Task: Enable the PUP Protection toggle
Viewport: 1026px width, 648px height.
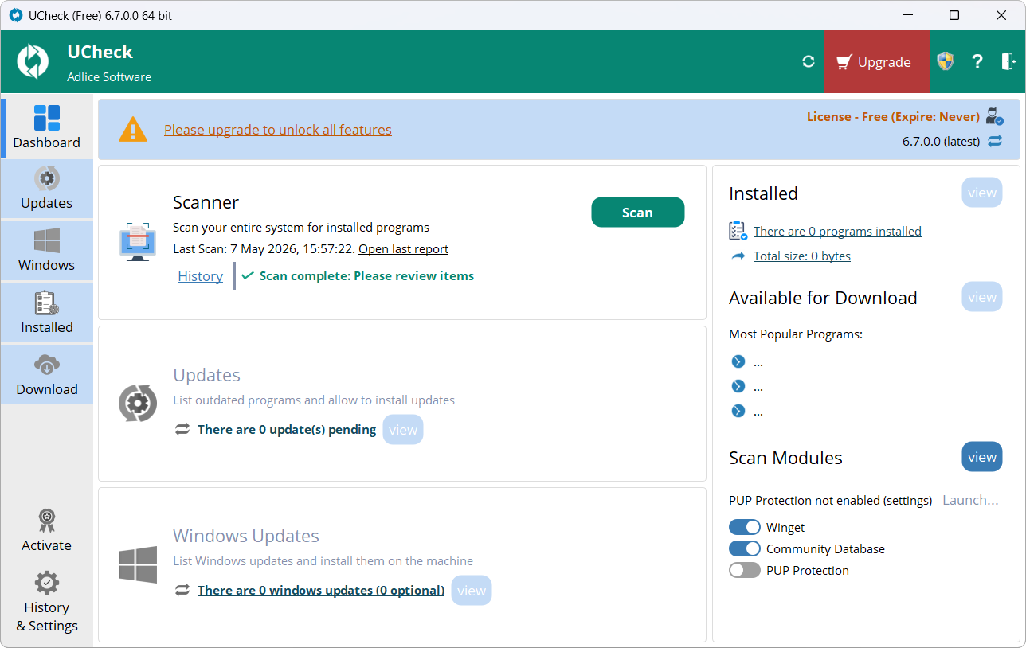Action: (x=745, y=570)
